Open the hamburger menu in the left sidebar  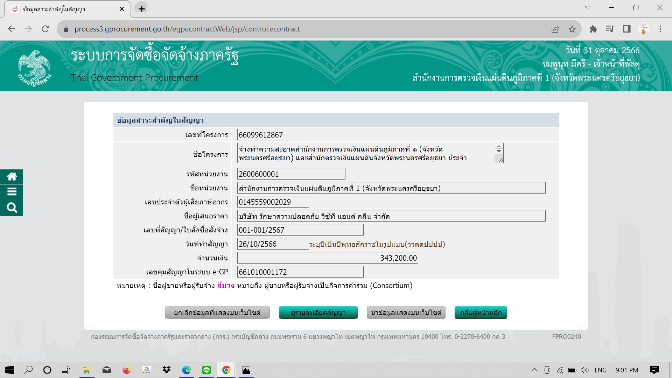(x=12, y=192)
